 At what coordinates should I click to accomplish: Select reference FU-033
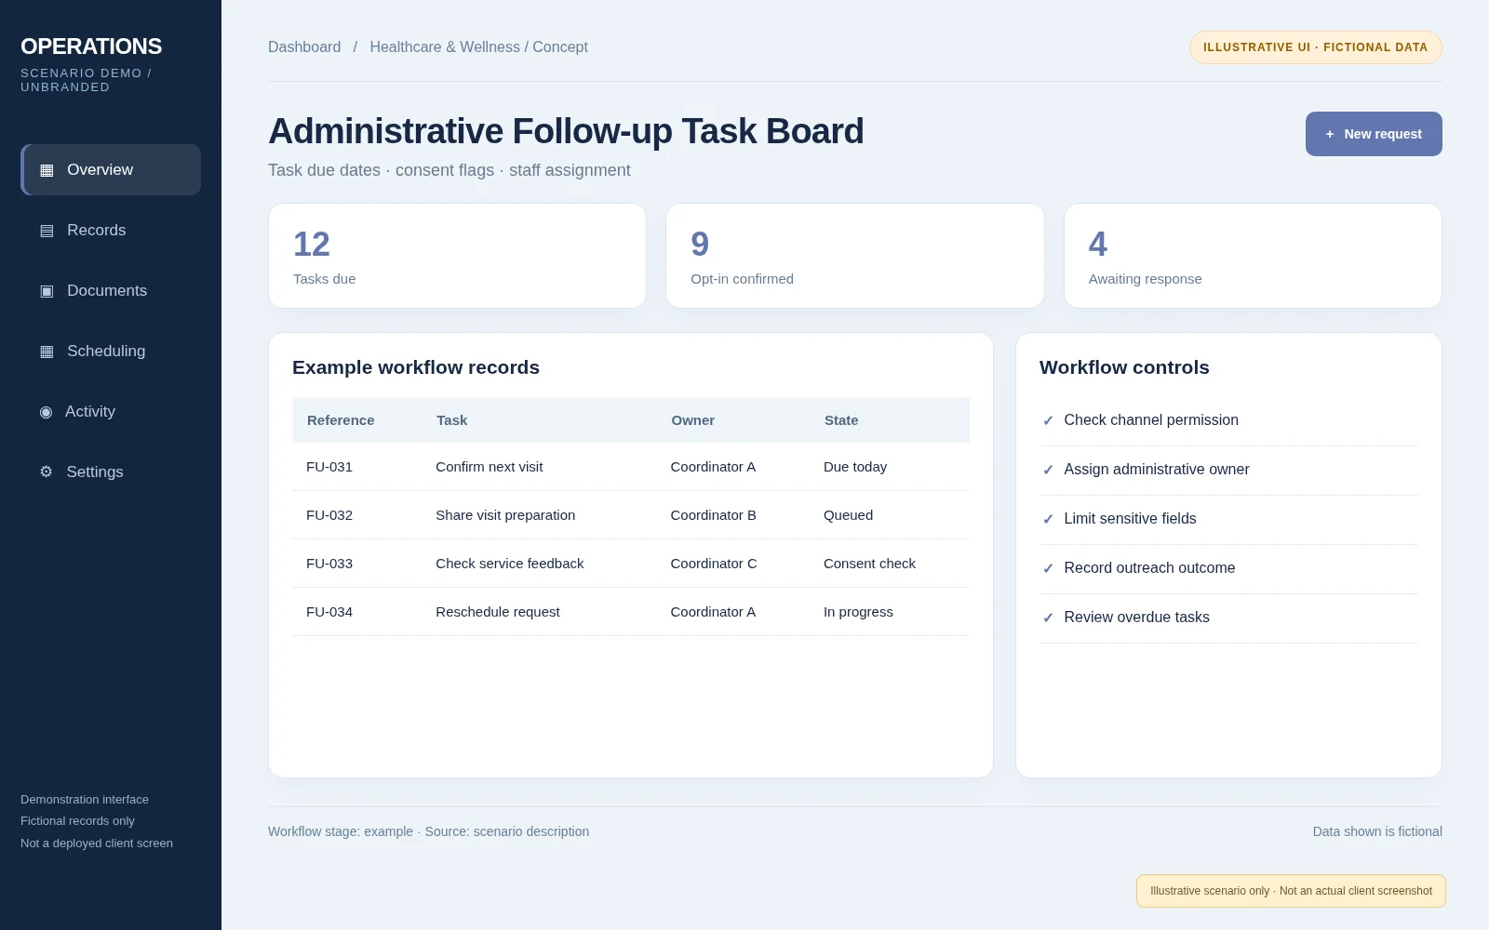[x=329, y=564]
